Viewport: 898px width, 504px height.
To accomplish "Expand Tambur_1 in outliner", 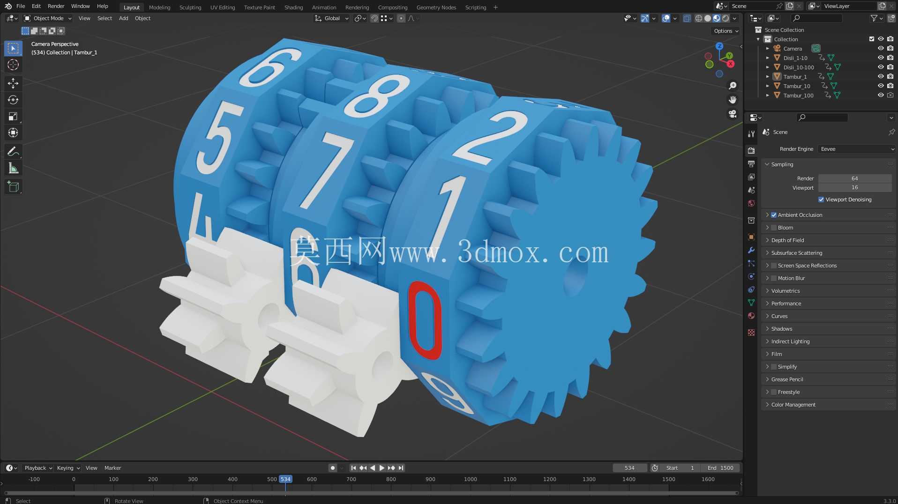I will (x=767, y=76).
